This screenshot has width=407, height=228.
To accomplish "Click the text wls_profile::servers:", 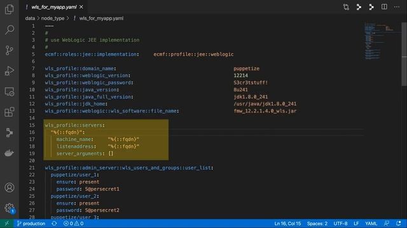I will point(75,125).
